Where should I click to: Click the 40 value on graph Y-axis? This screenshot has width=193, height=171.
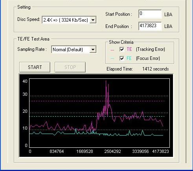25,81
